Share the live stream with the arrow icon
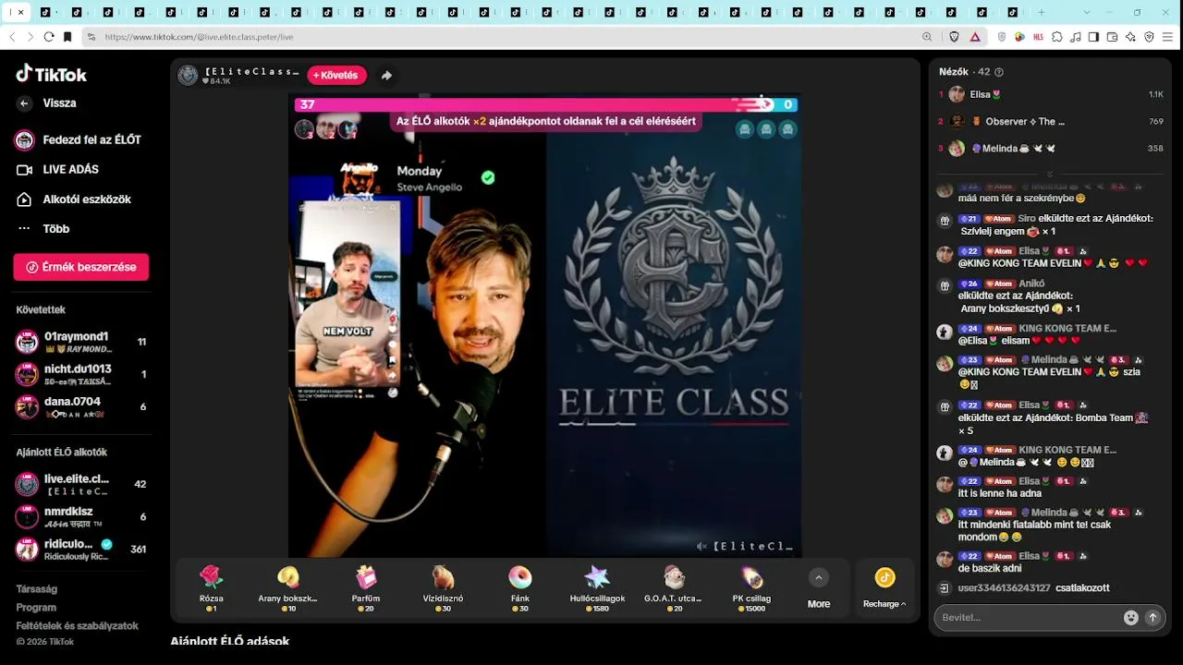The width and height of the screenshot is (1183, 665). coord(386,75)
